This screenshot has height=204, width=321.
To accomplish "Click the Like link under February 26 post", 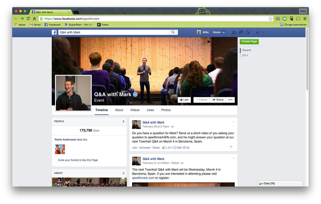I will [x=134, y=148].
